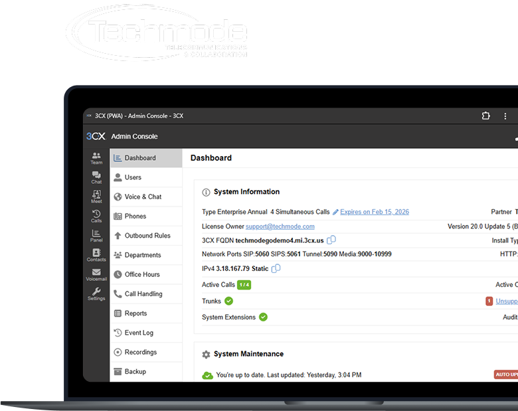
Task: Click the Active Calls 1/4 badge
Action: 244,285
